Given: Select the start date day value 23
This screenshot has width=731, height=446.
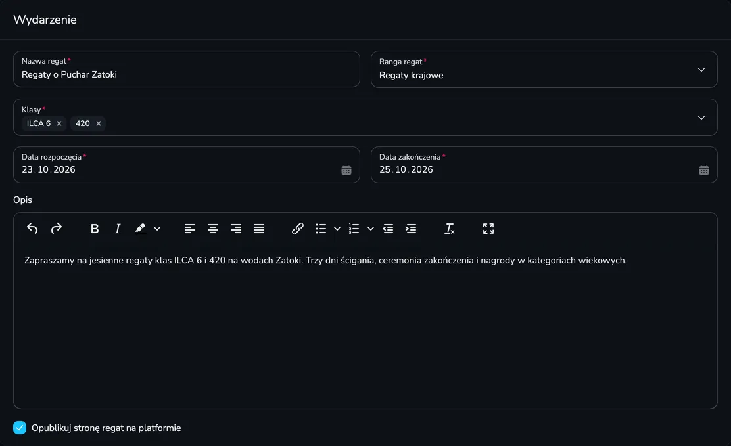Looking at the screenshot, I should [x=27, y=169].
